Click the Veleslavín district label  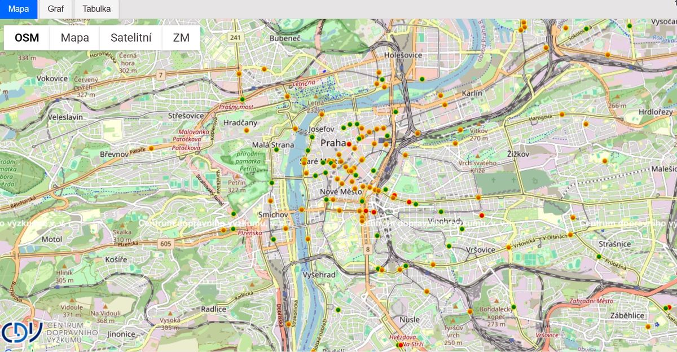coord(65,117)
